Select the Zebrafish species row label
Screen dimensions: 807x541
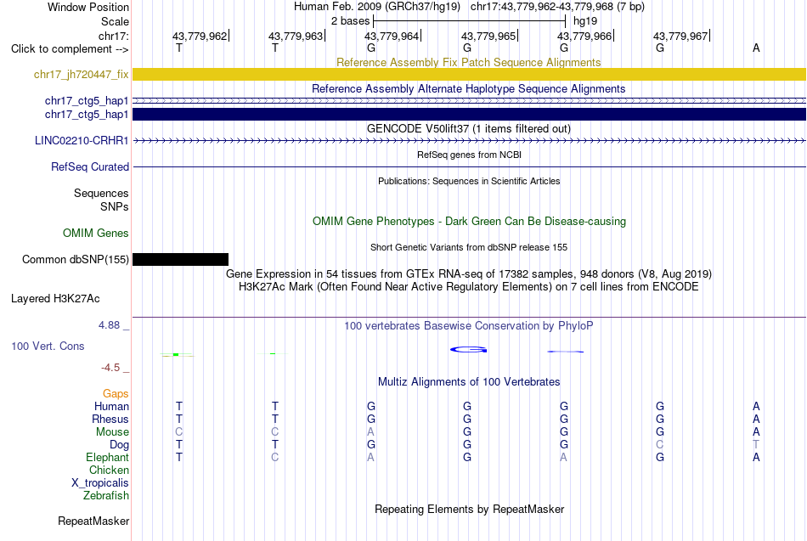point(106,496)
